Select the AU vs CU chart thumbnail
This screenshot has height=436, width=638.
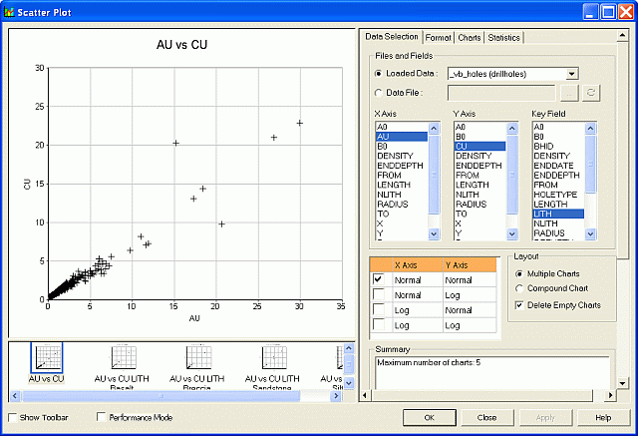click(x=47, y=358)
